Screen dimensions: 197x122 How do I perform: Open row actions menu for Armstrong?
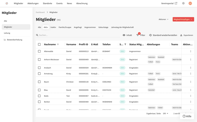[x=191, y=74]
